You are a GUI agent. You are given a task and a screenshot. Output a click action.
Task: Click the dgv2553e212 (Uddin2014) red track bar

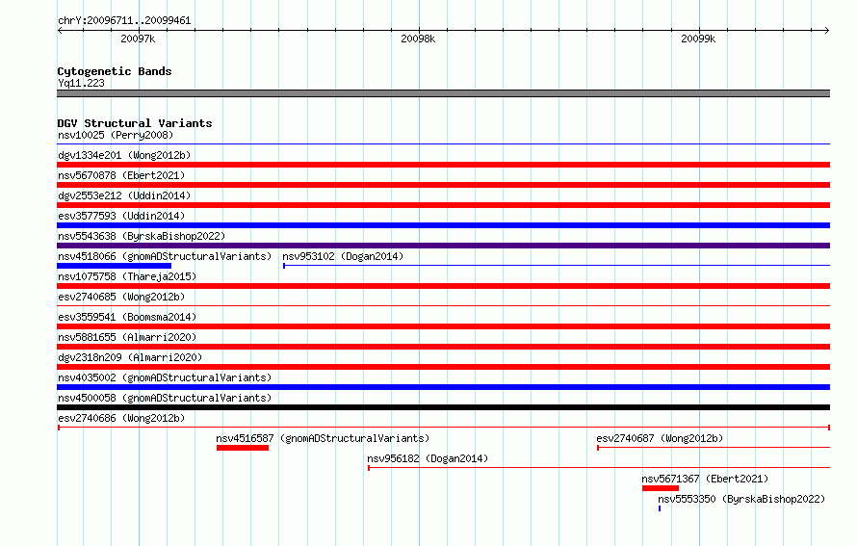point(443,205)
